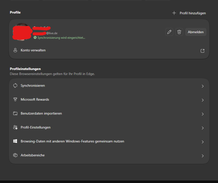Image resolution: width=218 pixels, height=183 pixels.
Task: Open Browsing-Daten mit anderen Windows-Features gemeinsam nutzen
Action: (109, 142)
